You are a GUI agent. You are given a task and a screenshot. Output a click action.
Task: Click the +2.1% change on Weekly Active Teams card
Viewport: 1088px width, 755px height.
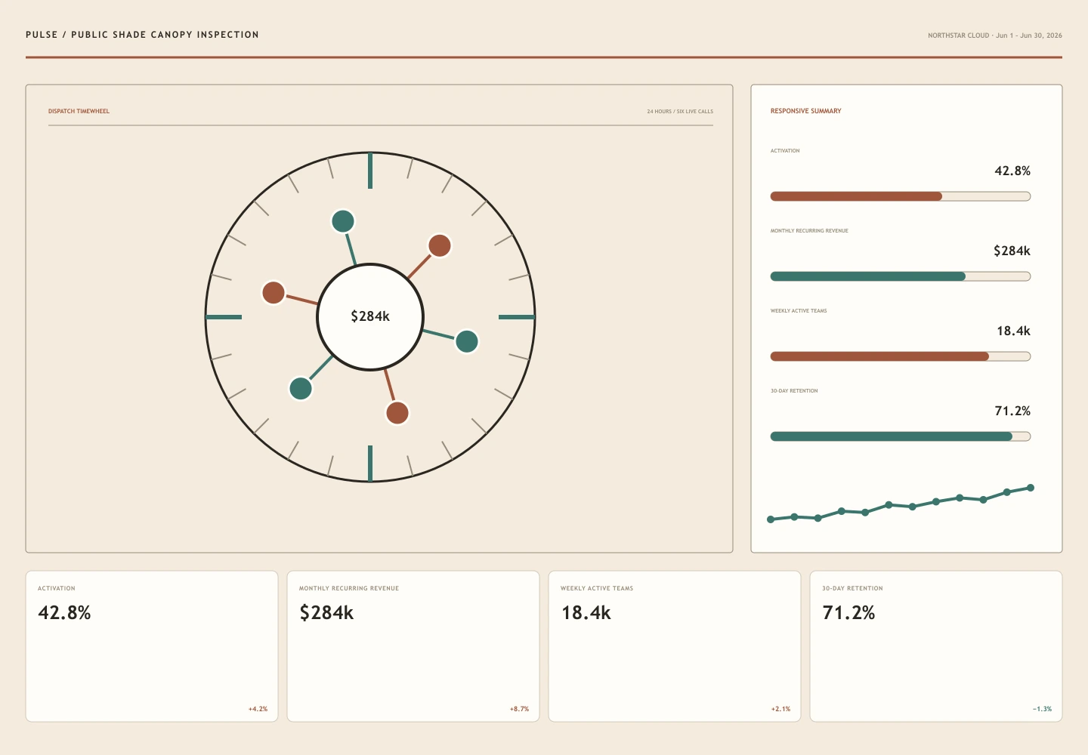780,709
